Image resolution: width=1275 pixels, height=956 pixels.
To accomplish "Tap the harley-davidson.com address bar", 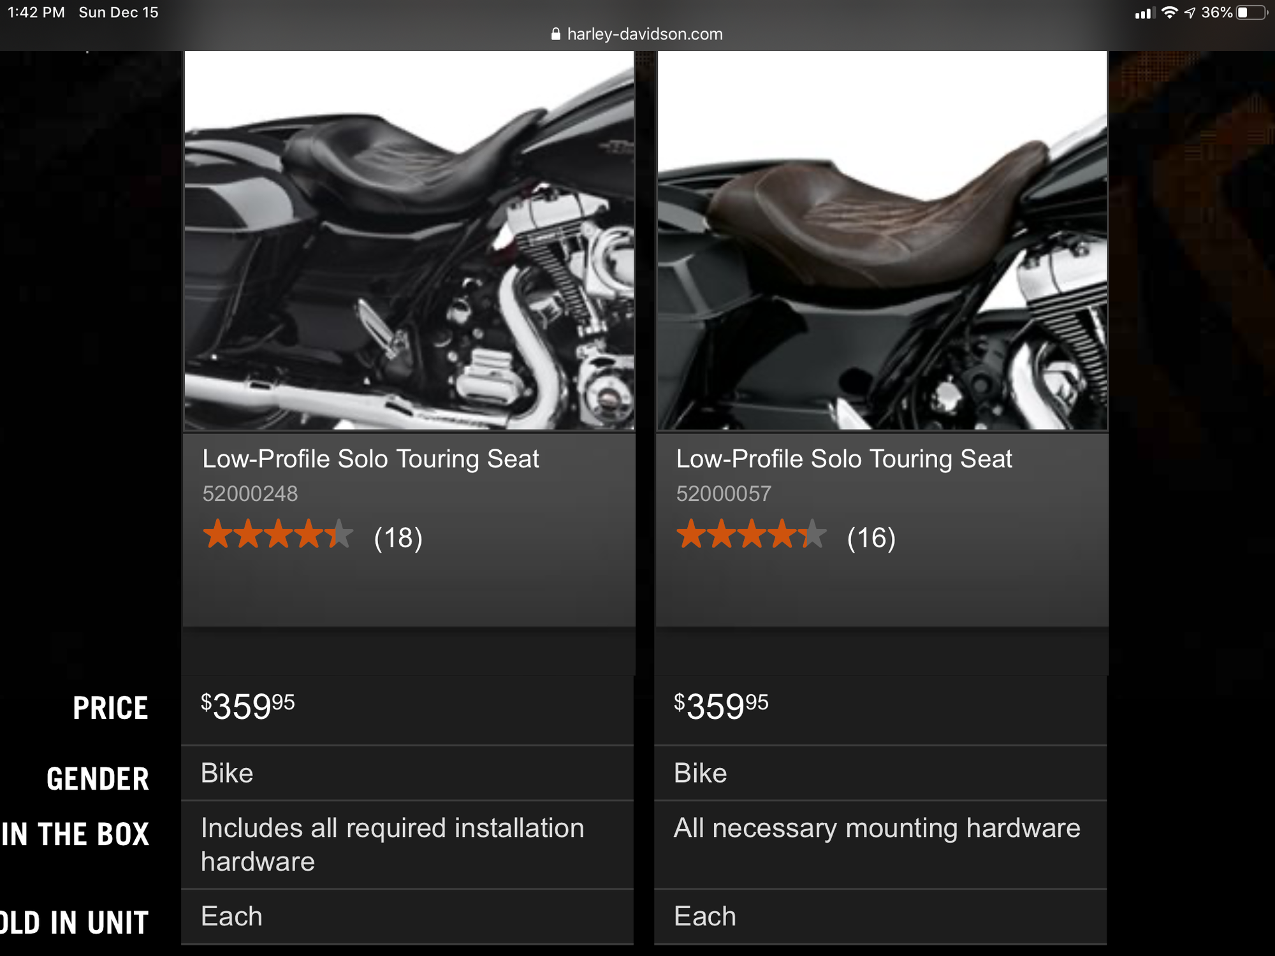I will pos(645,34).
